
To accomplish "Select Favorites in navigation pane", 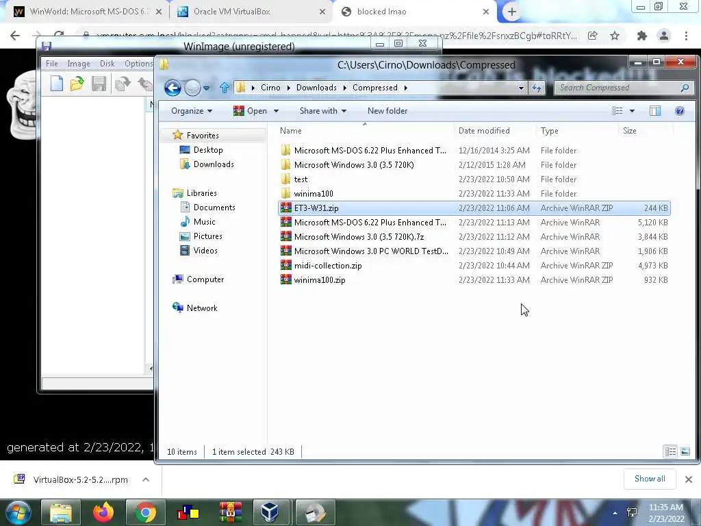I will pyautogui.click(x=203, y=136).
